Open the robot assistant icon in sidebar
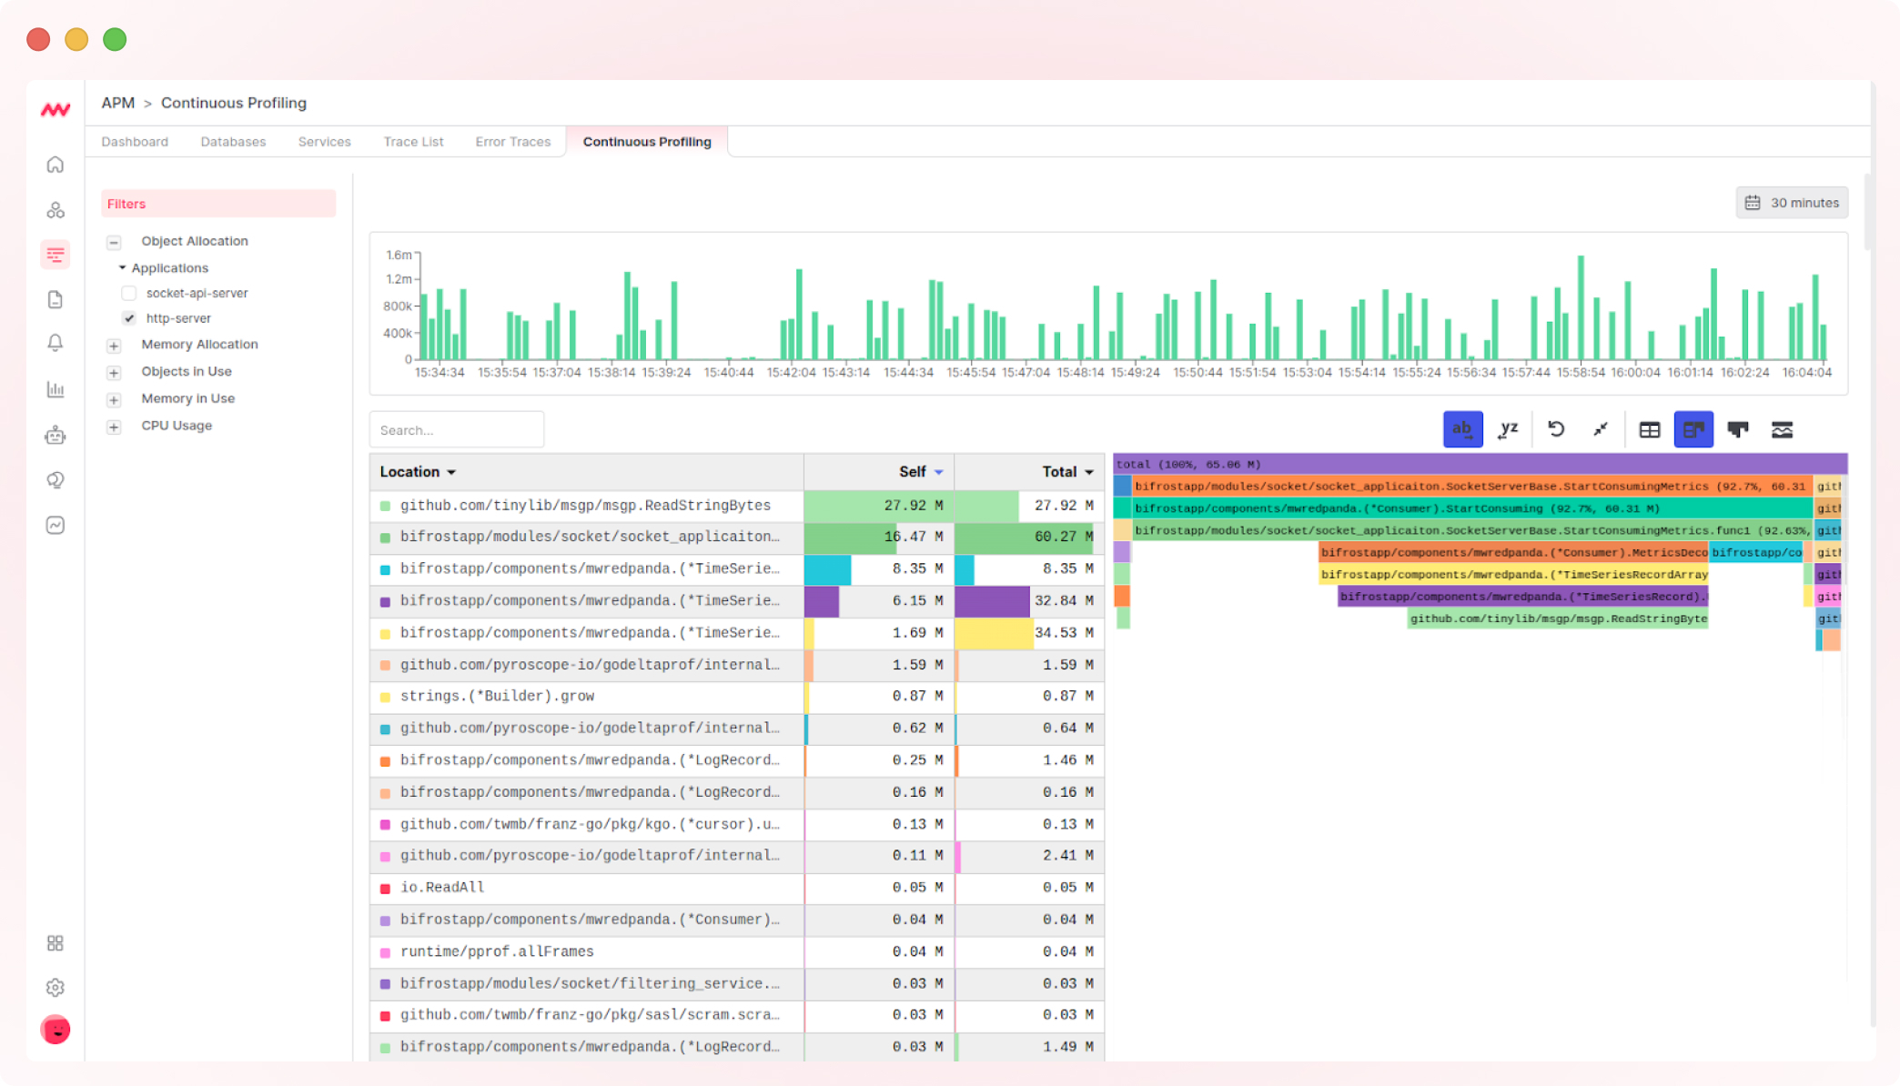 56,435
